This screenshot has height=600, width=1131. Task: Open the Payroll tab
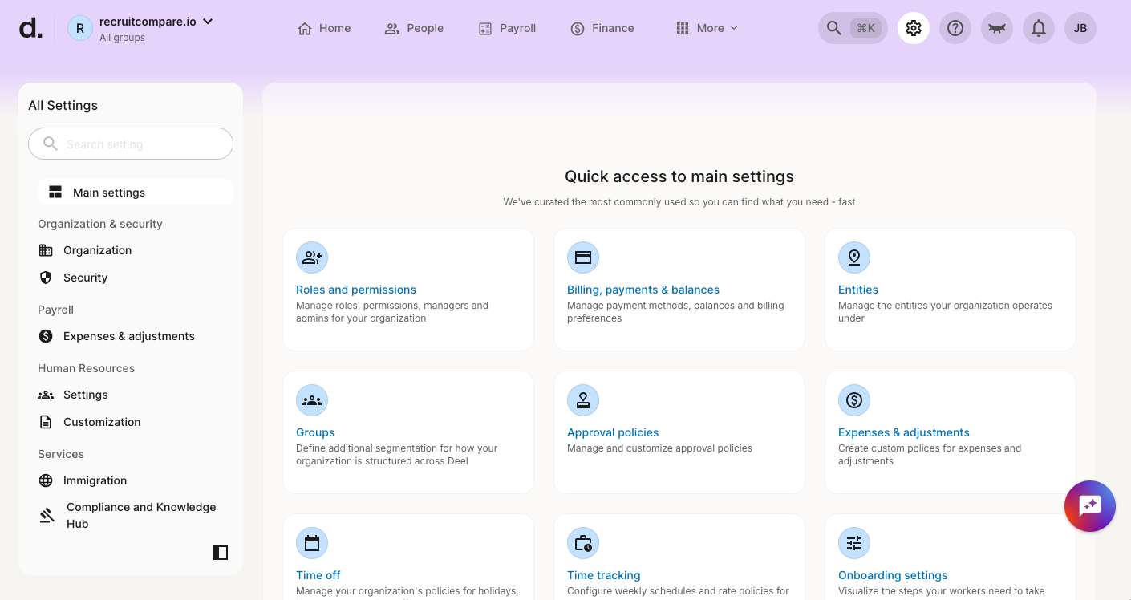(507, 28)
